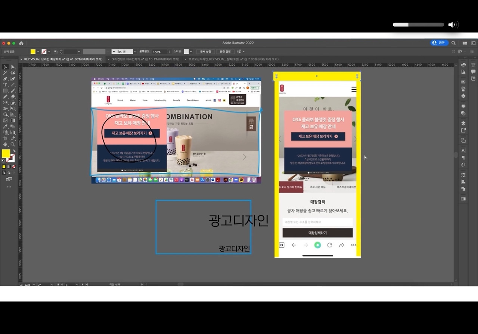478x334 pixels.
Task: Select the Pen tool
Action: click(x=5, y=79)
